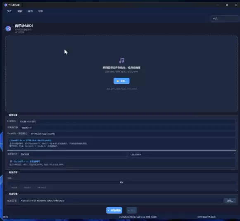Click the music note icon in drop zone

pyautogui.click(x=122, y=60)
